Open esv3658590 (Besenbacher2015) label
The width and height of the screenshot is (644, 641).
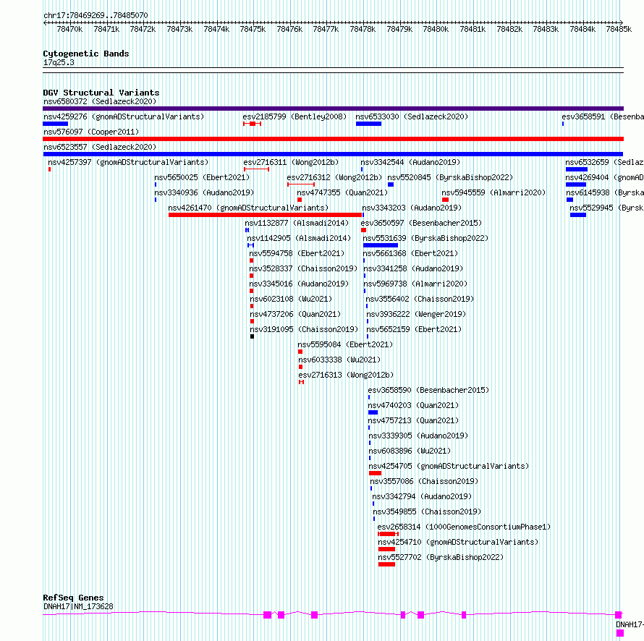pos(429,390)
